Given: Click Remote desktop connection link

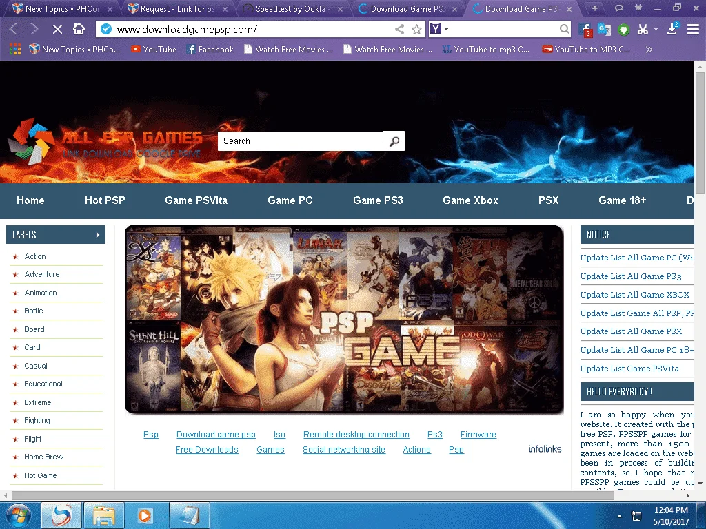Looking at the screenshot, I should pyautogui.click(x=356, y=435).
